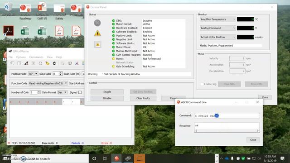Close the ASCII Command Line with Close button
Image resolution: width=290 pixels, height=163 pixels.
[253, 140]
